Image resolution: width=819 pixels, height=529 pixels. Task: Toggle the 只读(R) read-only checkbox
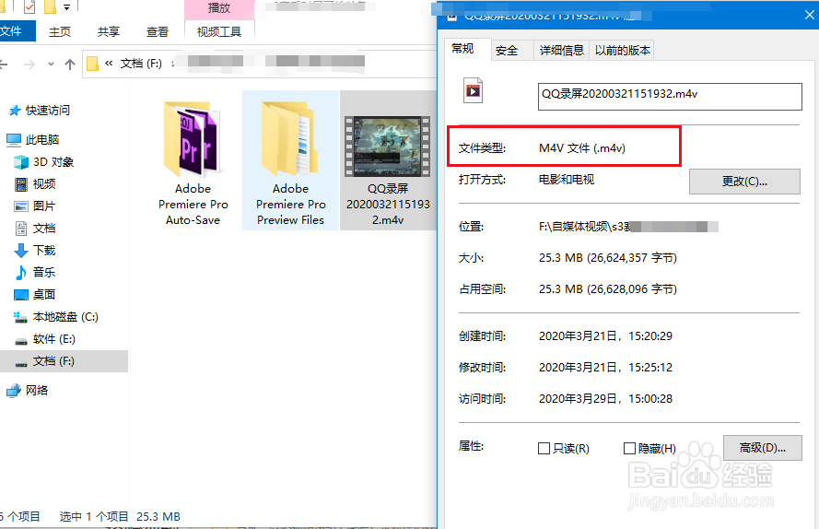544,448
